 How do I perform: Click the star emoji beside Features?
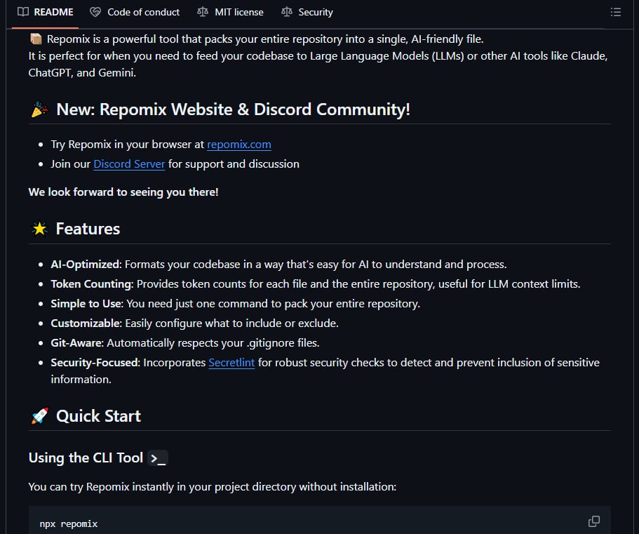tap(39, 229)
